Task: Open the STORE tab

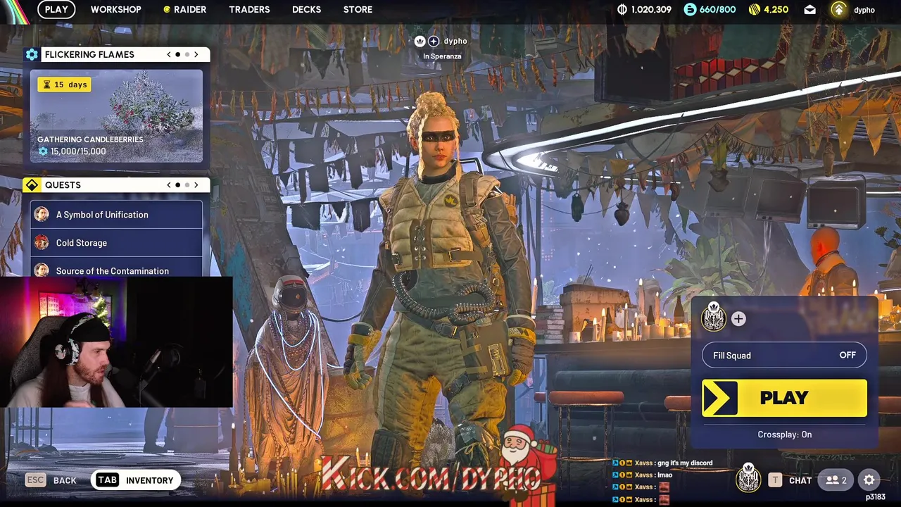Action: [358, 9]
